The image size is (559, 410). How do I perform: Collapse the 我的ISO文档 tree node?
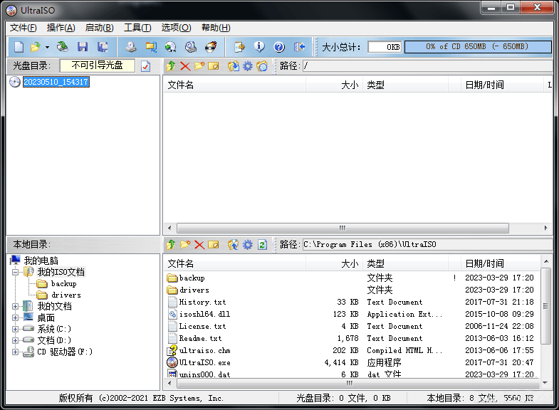point(15,272)
